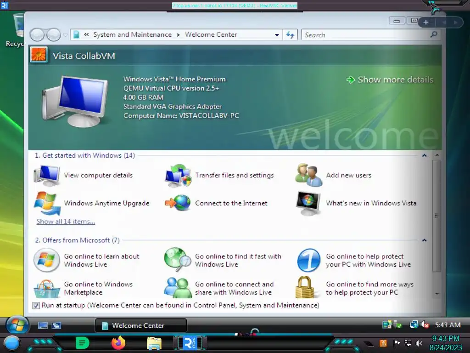Click the Vista muted volume tray icon
The image size is (470, 353).
coord(425,325)
